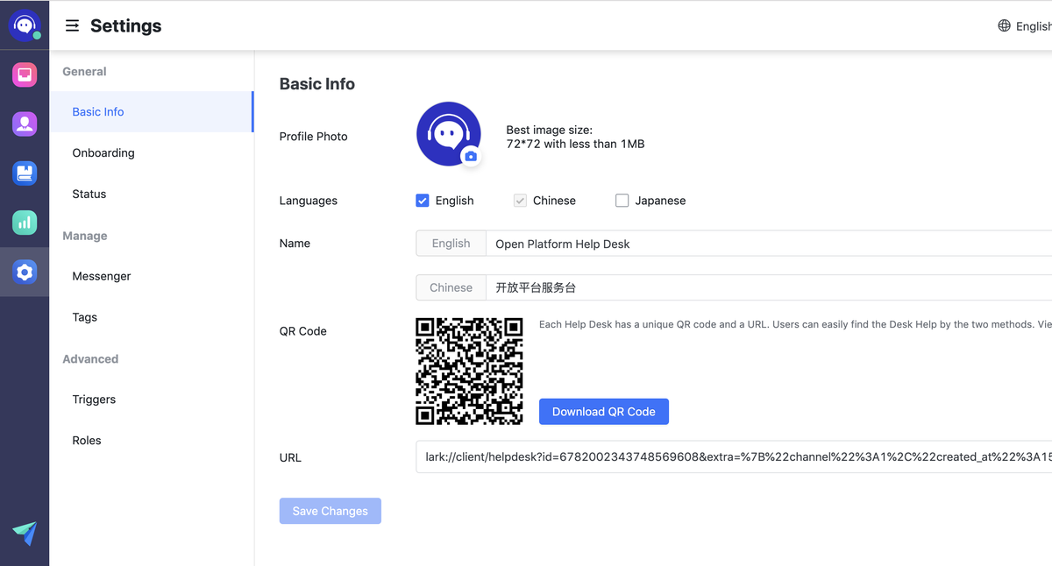Expand the Advanced section in the settings list
Viewport: 1052px width, 566px height.
point(90,358)
